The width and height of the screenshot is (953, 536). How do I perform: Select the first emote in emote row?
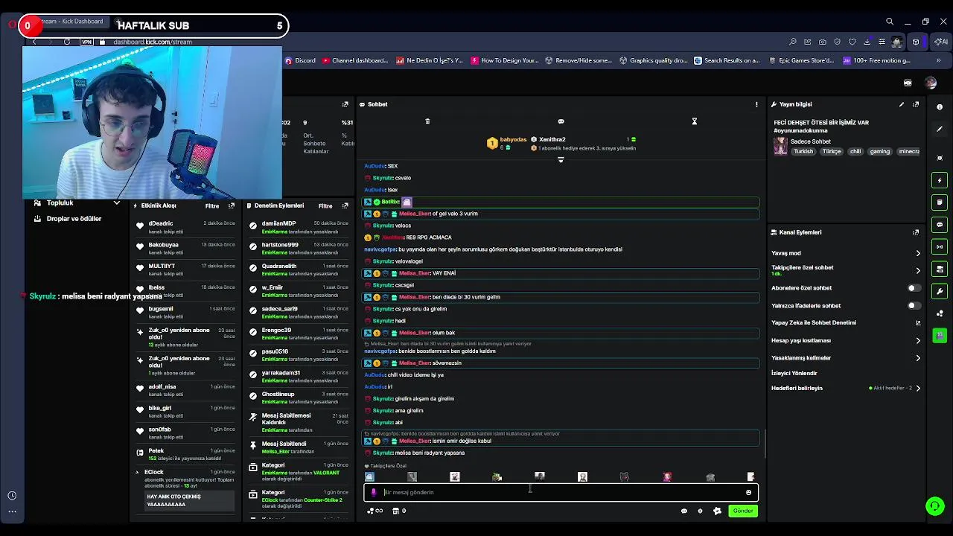pos(370,476)
